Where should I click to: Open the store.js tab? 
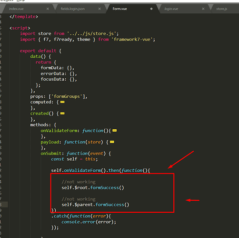coord(221,9)
